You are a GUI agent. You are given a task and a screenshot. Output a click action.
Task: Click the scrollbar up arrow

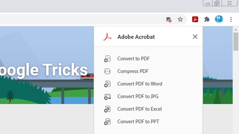pyautogui.click(x=236, y=29)
